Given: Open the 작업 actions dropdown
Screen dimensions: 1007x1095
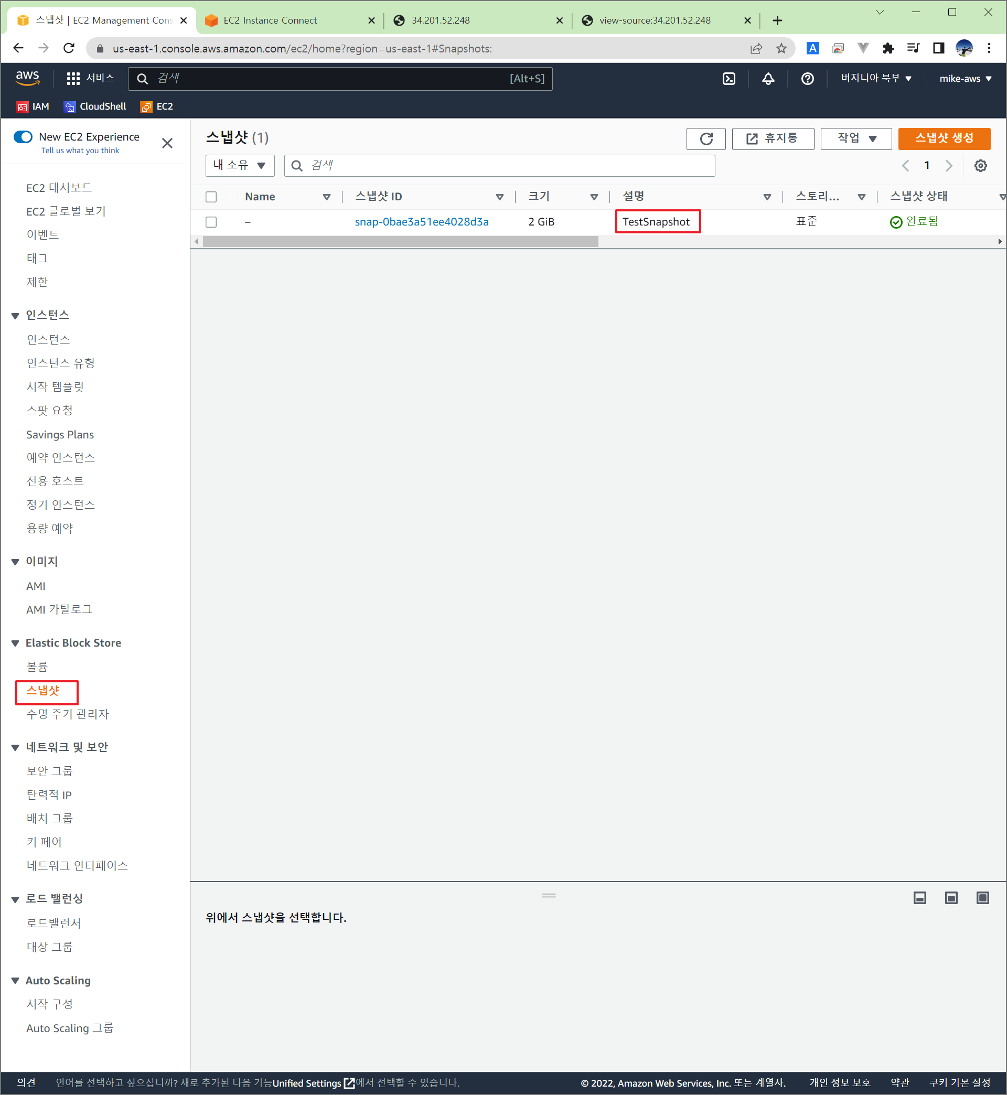Looking at the screenshot, I should [x=855, y=138].
